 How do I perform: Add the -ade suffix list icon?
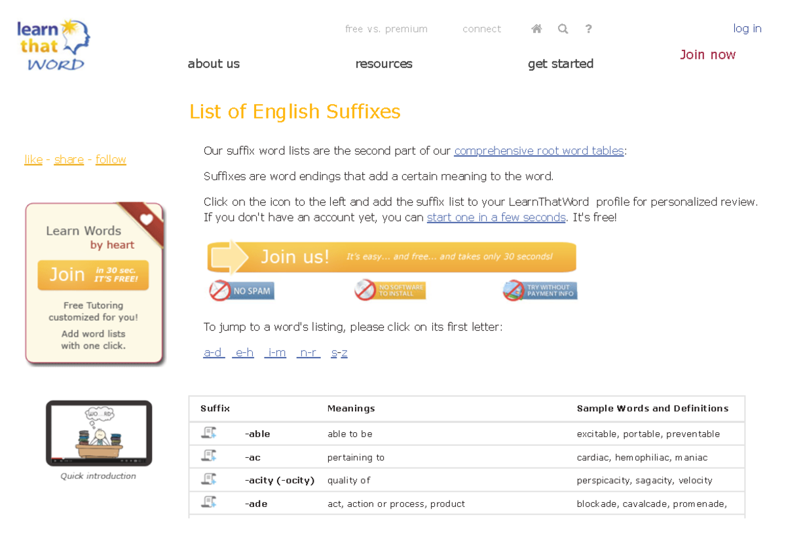click(x=209, y=503)
